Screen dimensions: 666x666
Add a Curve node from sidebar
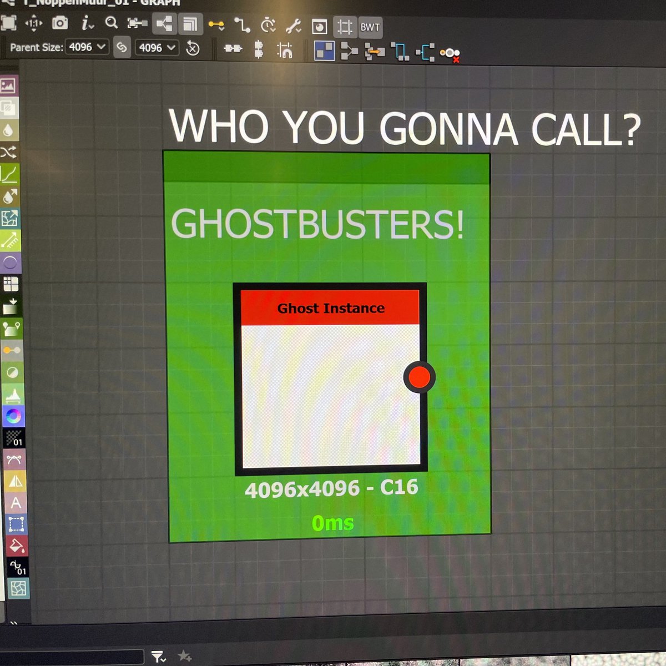pos(9,174)
